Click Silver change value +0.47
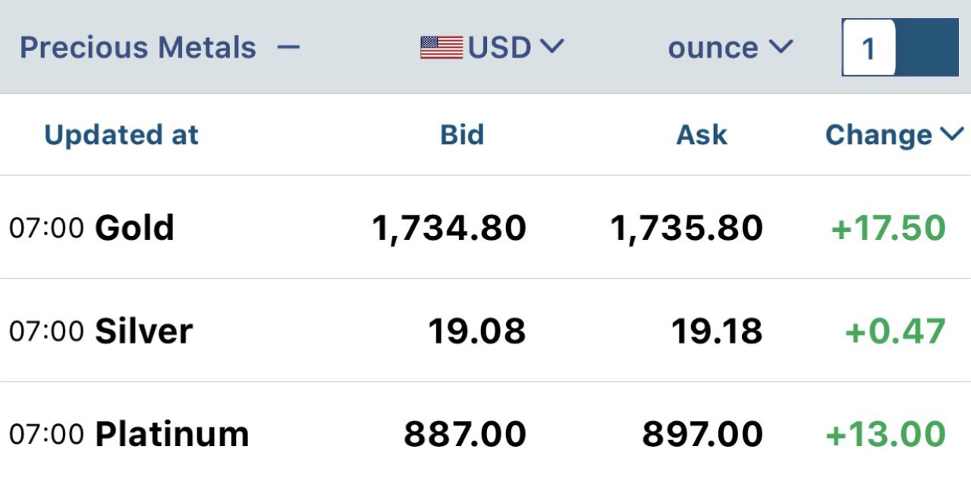 (x=895, y=332)
